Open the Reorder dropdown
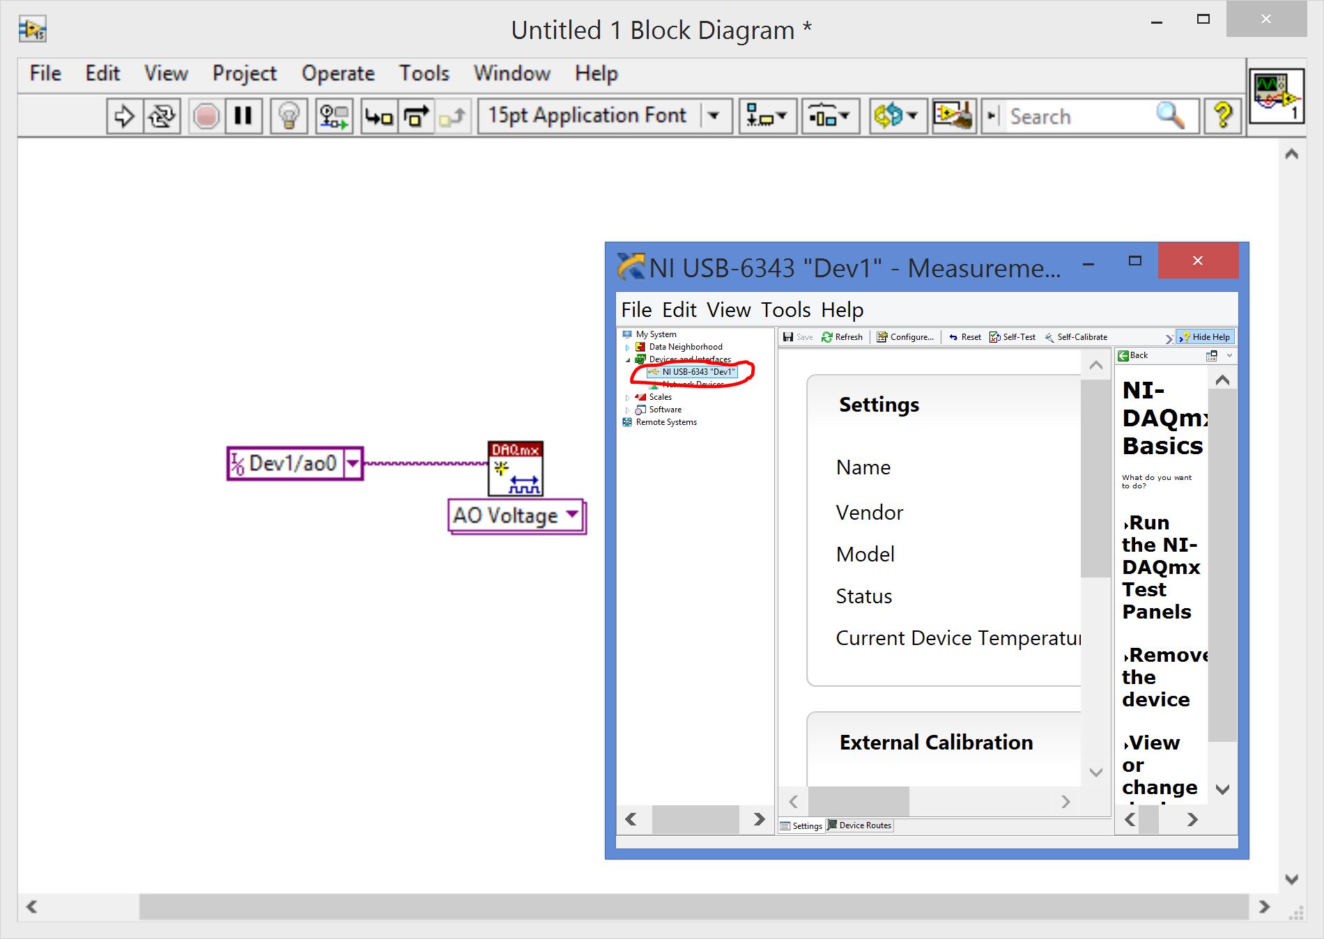1324x939 pixels. pyautogui.click(x=897, y=116)
